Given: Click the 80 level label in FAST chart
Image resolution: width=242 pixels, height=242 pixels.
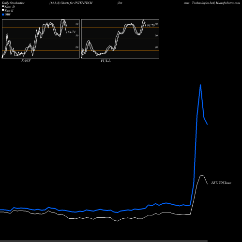Looking at the screenshot, I should 77,24.
